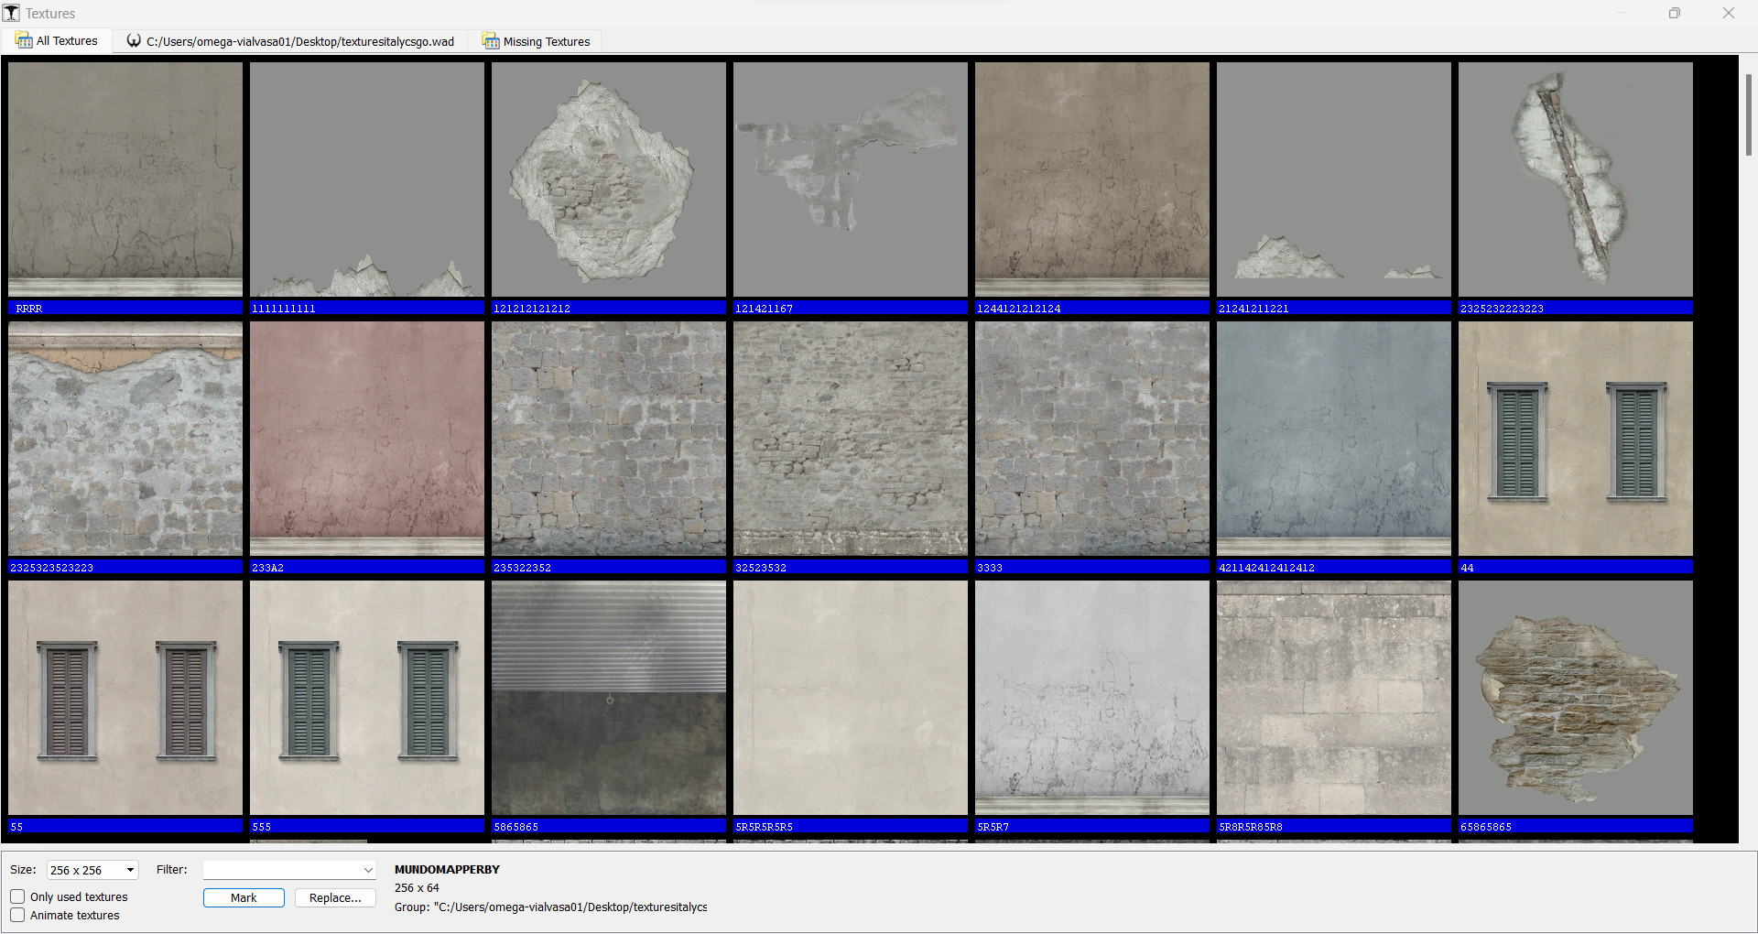This screenshot has height=934, width=1758.
Task: Select pink wall texture 233A2
Action: pos(367,439)
